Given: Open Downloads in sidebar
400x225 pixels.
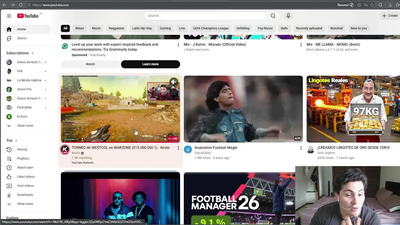Looking at the screenshot, I should click(27, 195).
